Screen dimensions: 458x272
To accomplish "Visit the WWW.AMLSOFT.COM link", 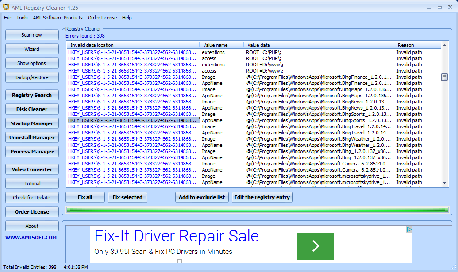I will pyautogui.click(x=31, y=238).
